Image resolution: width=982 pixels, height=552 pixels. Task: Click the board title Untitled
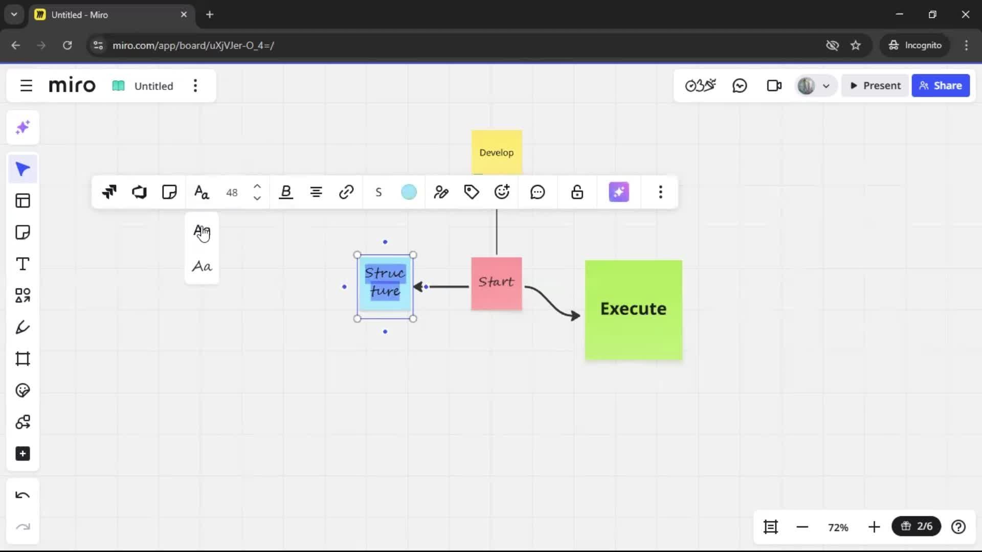click(x=153, y=86)
